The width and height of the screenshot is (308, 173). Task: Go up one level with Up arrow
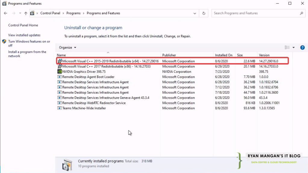coord(26,13)
